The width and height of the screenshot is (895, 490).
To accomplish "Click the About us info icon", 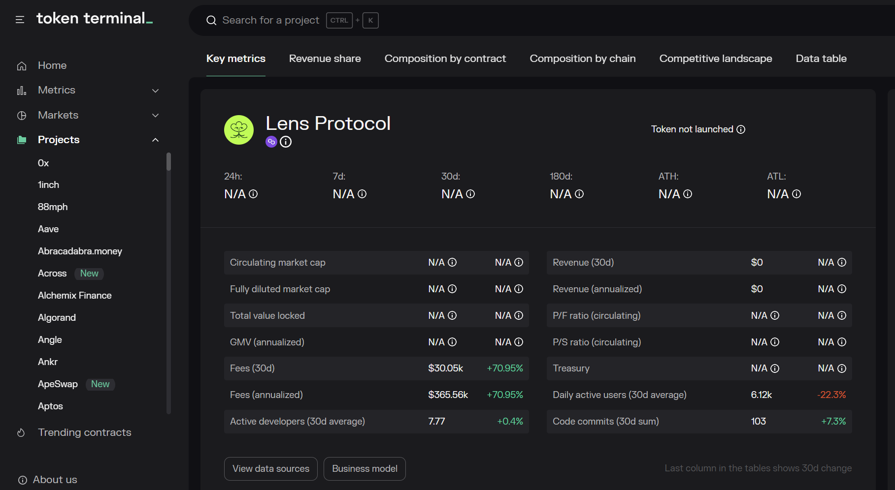I will click(x=23, y=480).
